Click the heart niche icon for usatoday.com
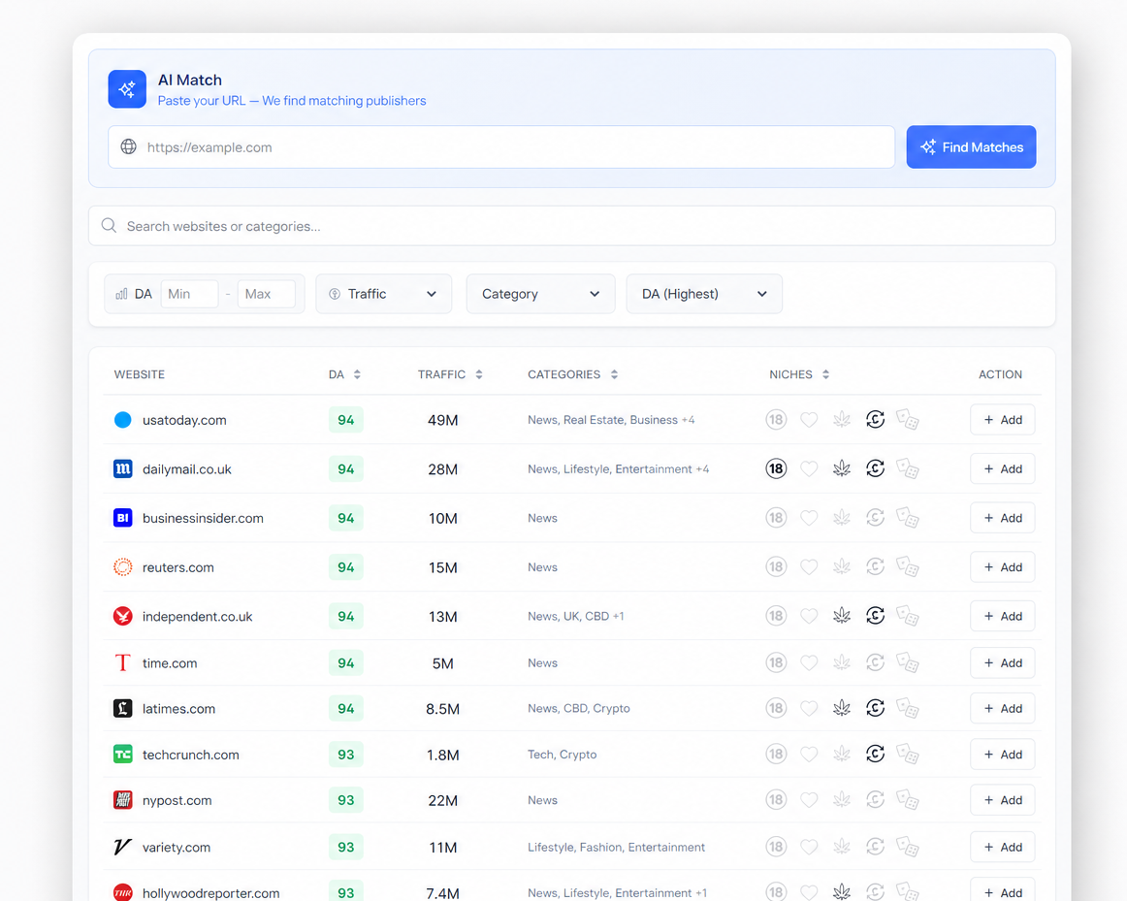 point(809,420)
